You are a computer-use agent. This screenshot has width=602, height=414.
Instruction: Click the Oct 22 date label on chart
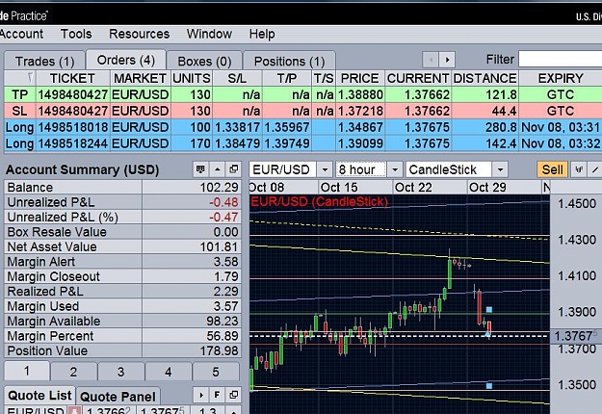[x=413, y=187]
